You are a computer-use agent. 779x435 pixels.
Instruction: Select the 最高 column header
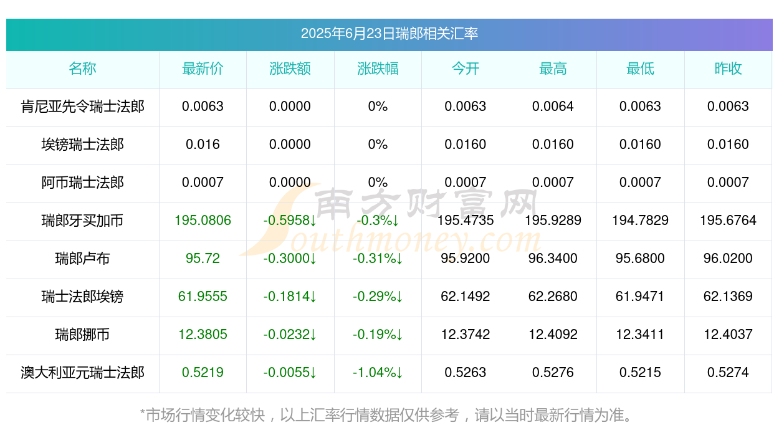click(553, 69)
